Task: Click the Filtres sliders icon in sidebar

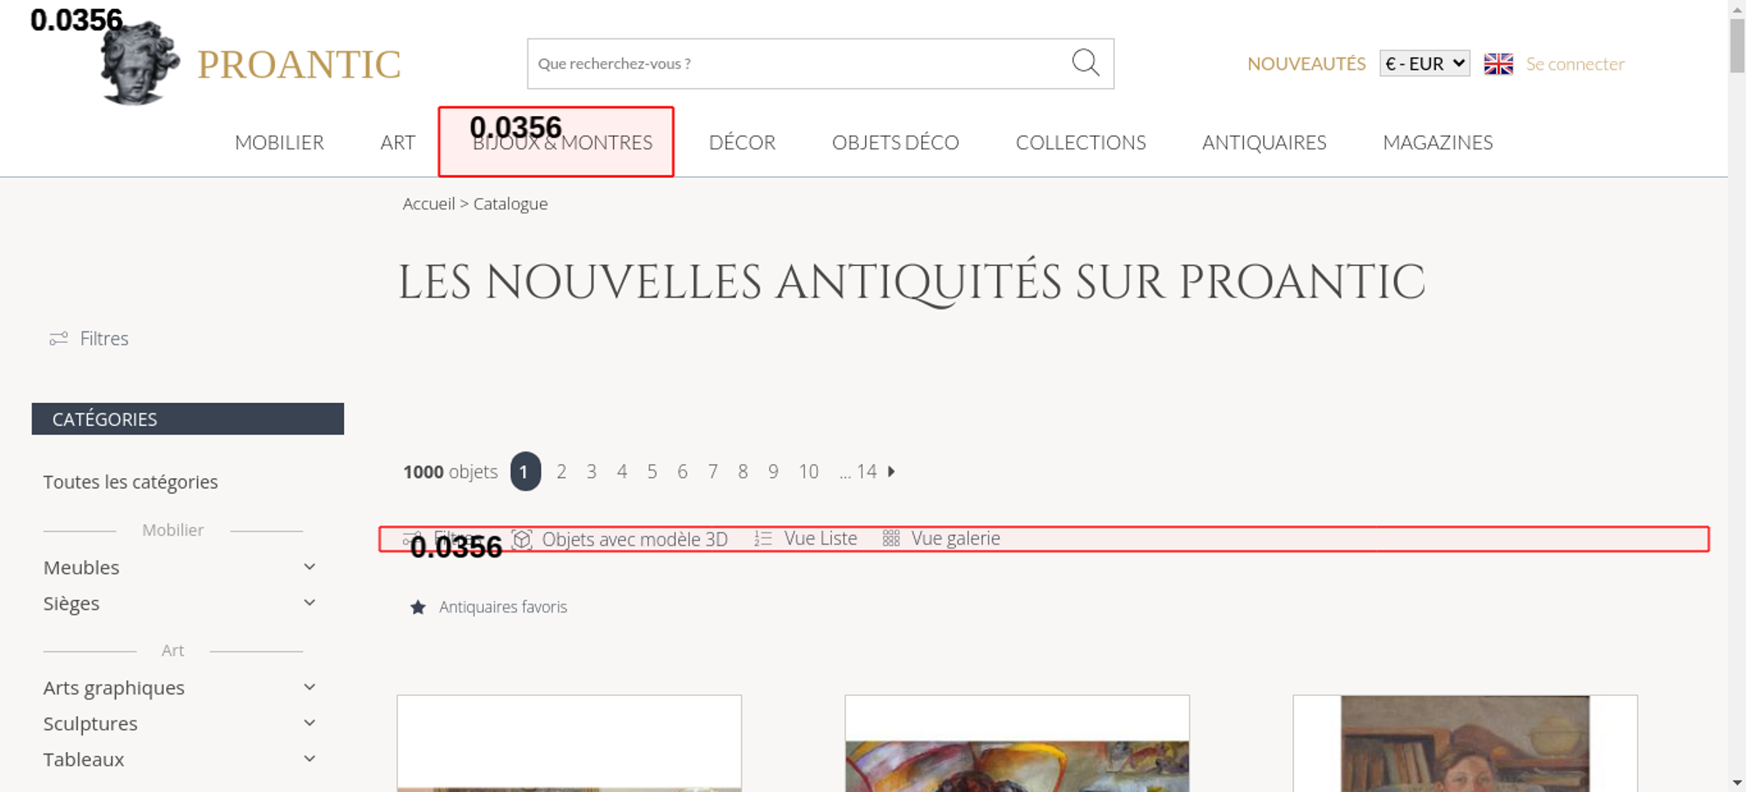Action: (58, 338)
